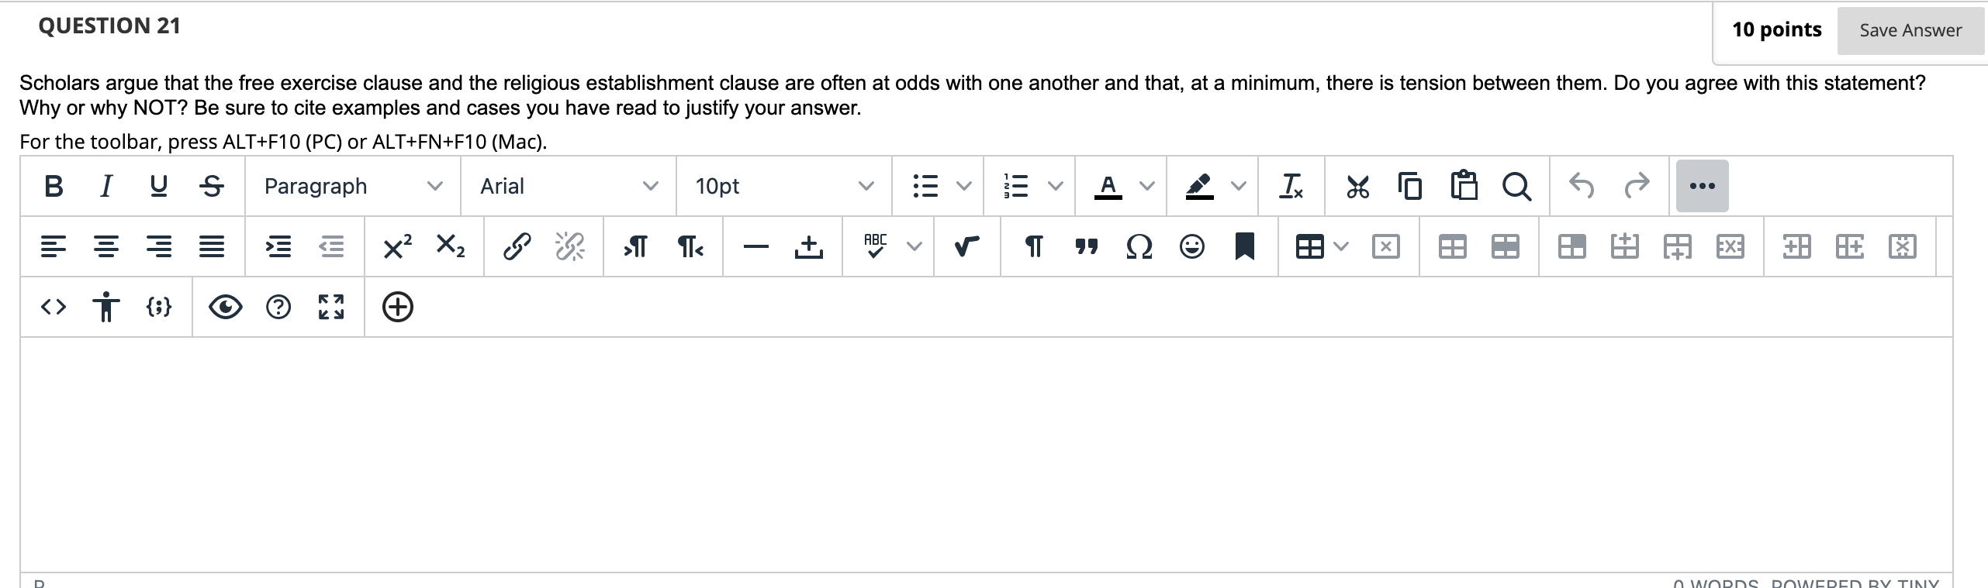This screenshot has width=1988, height=588.
Task: Click inside the answer text area
Action: click(986, 455)
